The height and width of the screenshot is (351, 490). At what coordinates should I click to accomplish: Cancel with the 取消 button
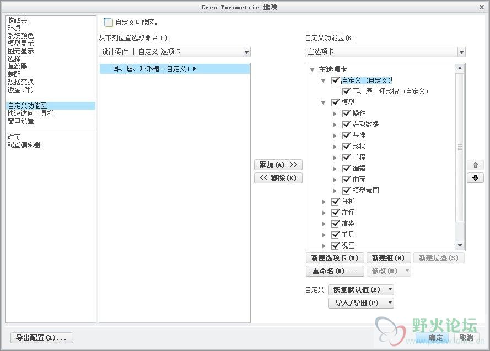(466, 338)
